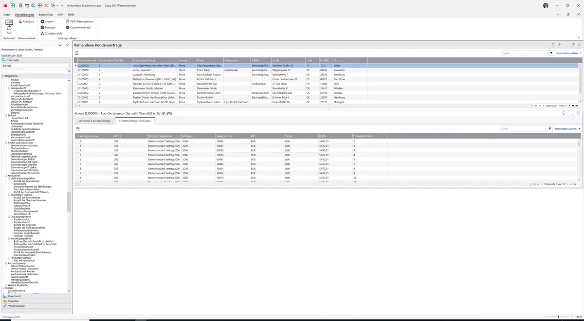The height and width of the screenshot is (321, 584).
Task: Open the xRM ribbon tab
Action: (x=60, y=15)
